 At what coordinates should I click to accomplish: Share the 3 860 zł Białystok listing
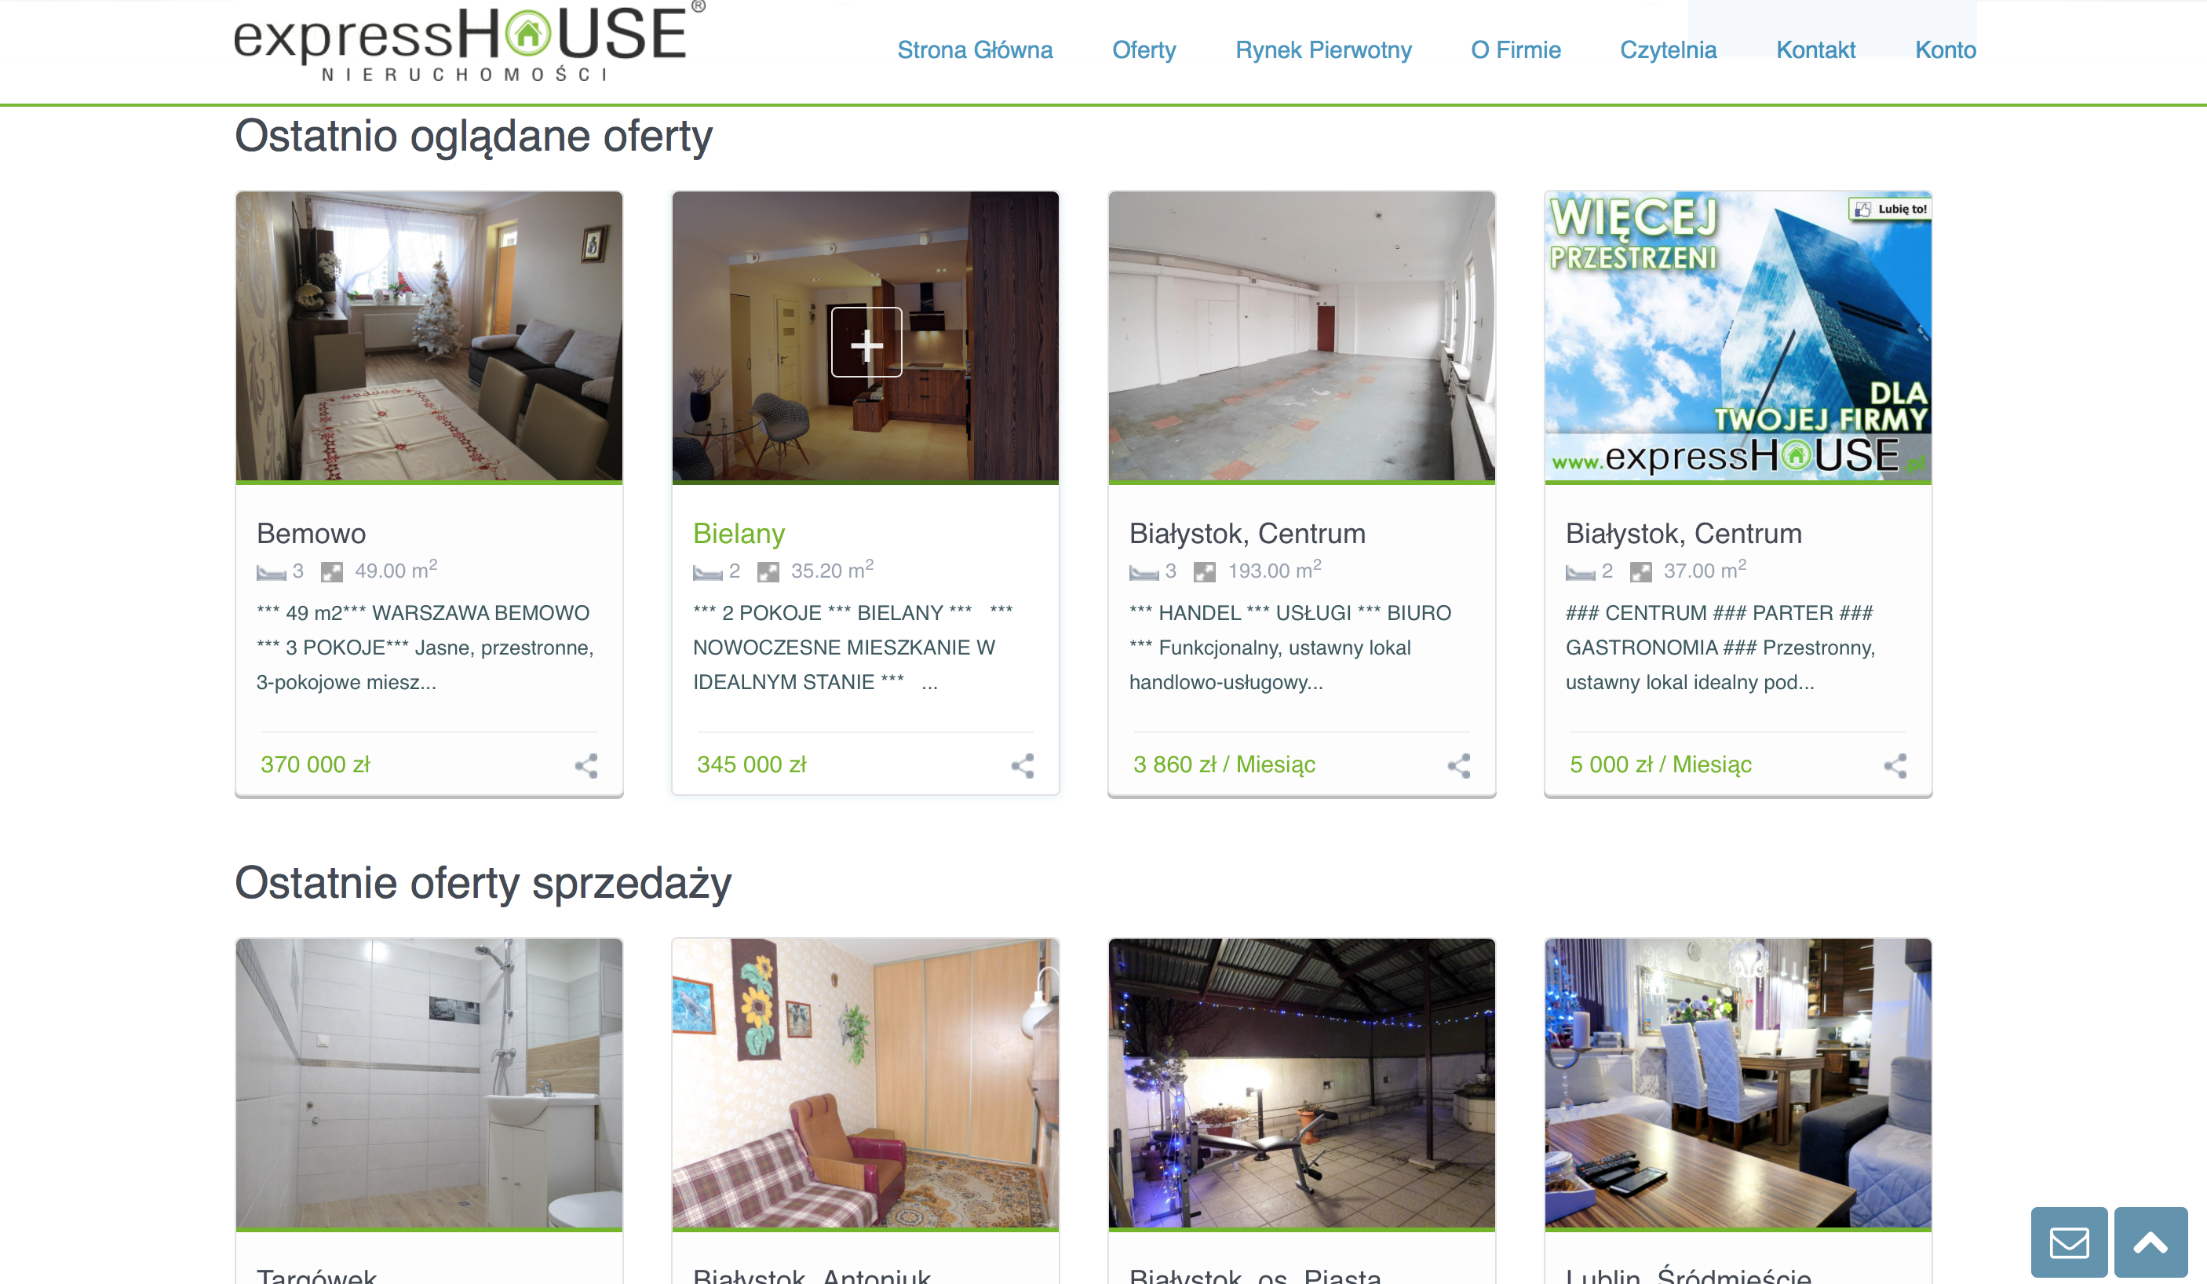(1458, 765)
